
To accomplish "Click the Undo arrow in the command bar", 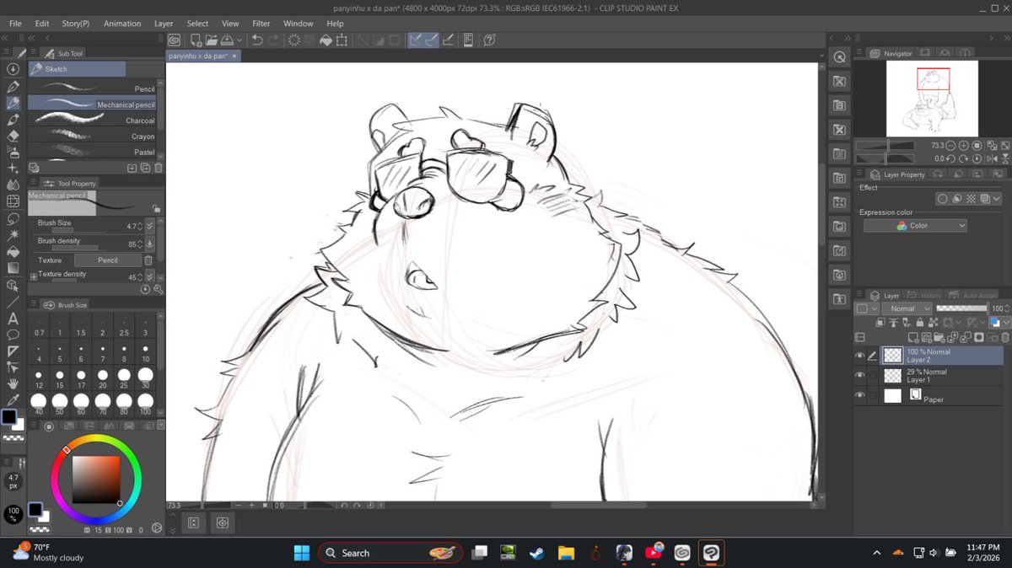I will pos(257,40).
